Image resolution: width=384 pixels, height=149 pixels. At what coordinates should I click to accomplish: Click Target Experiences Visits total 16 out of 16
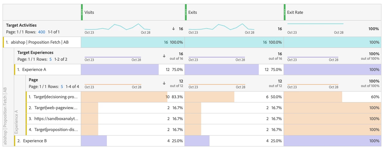(176, 56)
